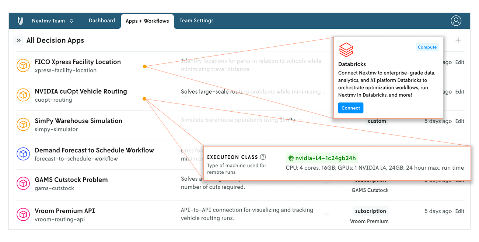
Task: Expand the sidebar with double chevron
Action: click(18, 40)
